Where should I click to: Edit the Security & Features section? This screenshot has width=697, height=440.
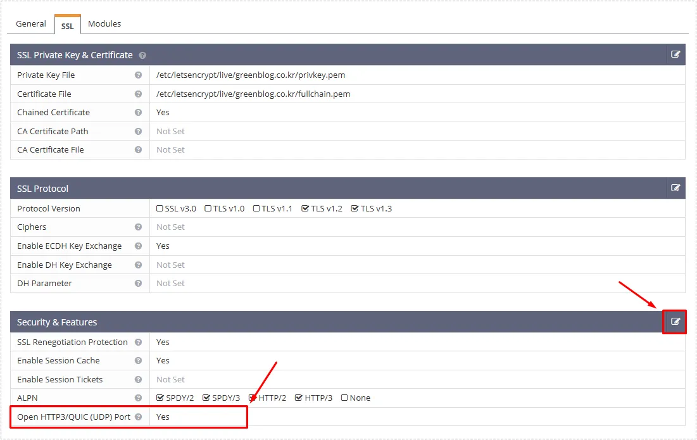click(x=674, y=322)
